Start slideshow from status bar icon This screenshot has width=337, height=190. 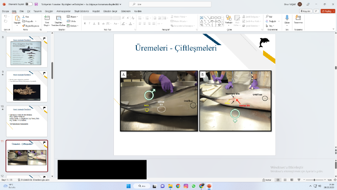[x=299, y=180]
